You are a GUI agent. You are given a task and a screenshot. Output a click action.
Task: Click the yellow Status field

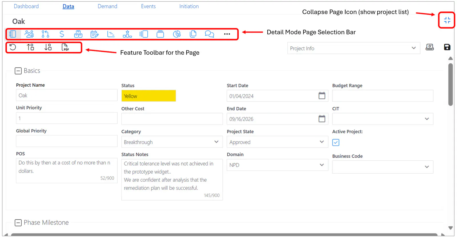(x=149, y=96)
